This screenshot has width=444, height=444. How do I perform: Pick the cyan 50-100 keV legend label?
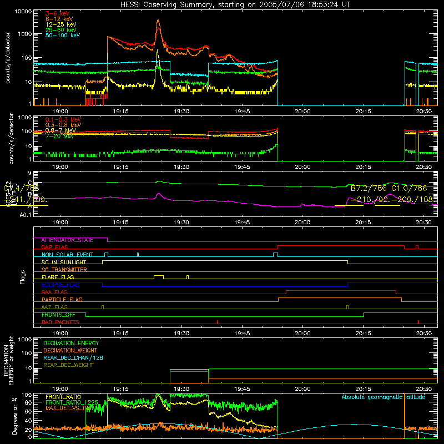(63, 35)
